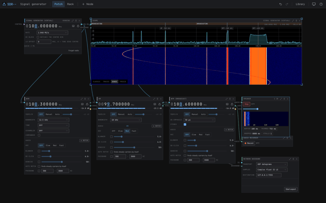Image resolution: width=326 pixels, height=203 pixels.
Task: Toggle lock icon in NFM 100.300000 node
Action: [87, 104]
